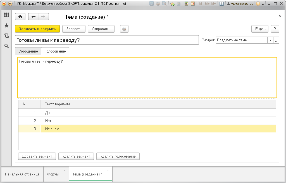Toggle the panels layout icon in title bar
The width and height of the screenshot is (286, 183).
[x=221, y=4]
